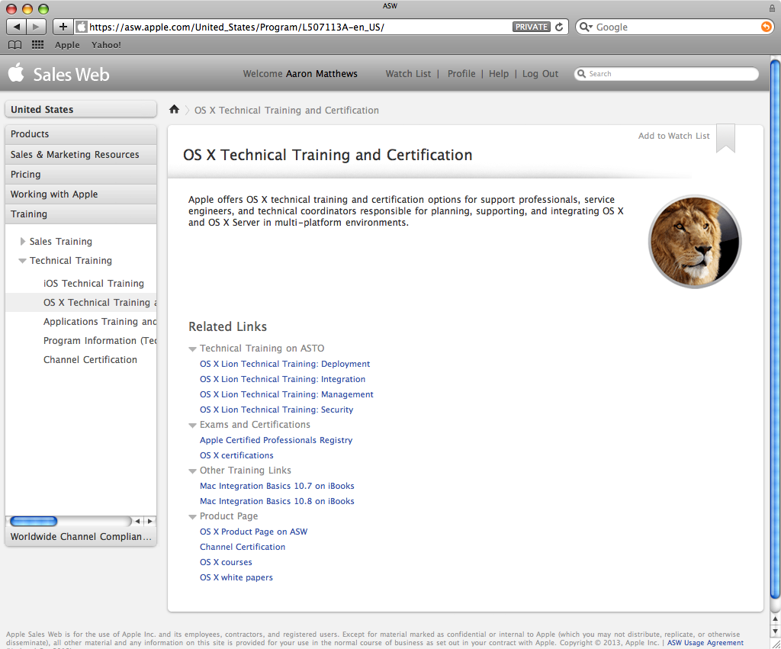This screenshot has width=781, height=649.
Task: Open OS X Lion Technical Training: Management
Action: 287,394
